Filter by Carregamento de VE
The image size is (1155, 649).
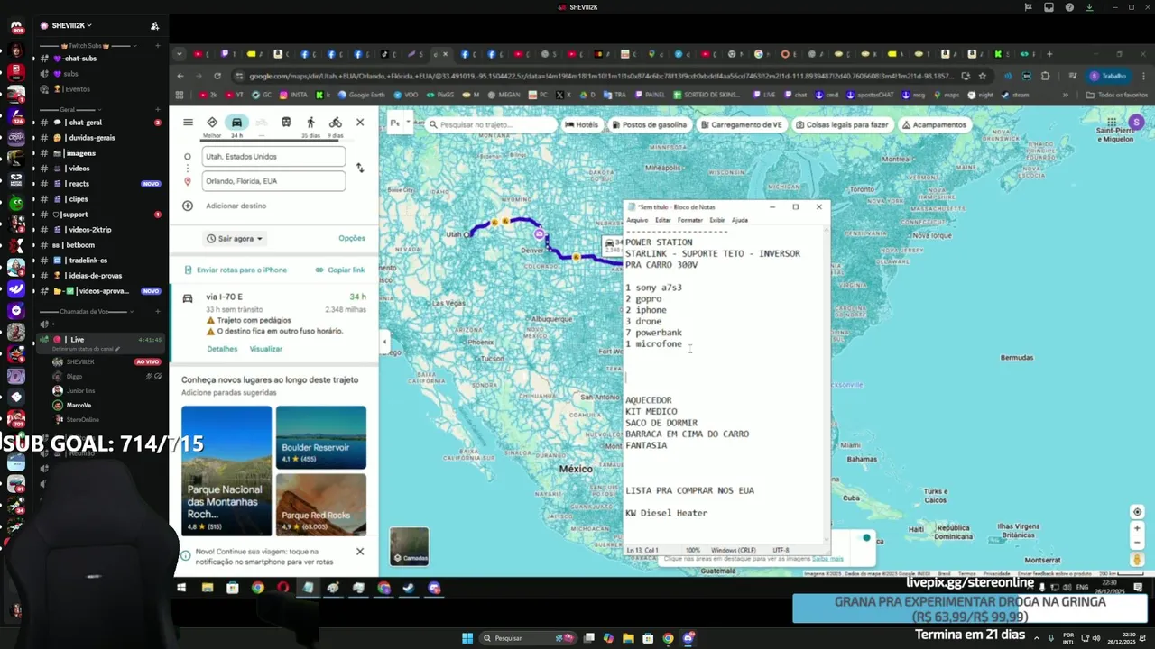coord(741,125)
